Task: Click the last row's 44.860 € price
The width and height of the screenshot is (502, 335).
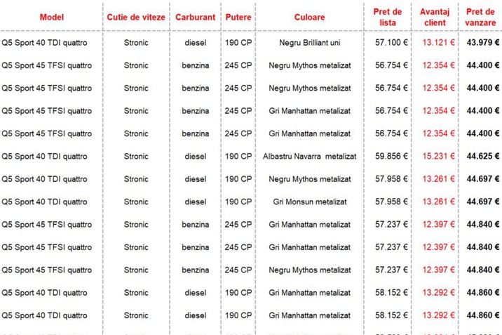Action: [x=483, y=315]
